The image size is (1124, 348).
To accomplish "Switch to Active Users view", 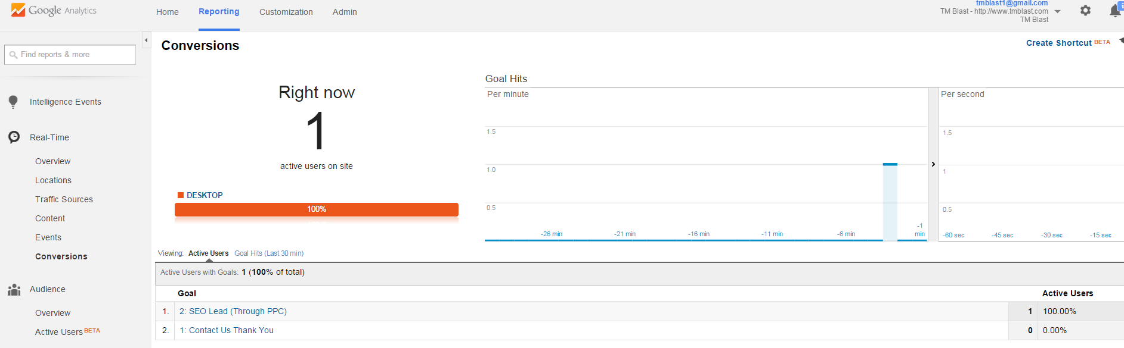I will [x=208, y=253].
